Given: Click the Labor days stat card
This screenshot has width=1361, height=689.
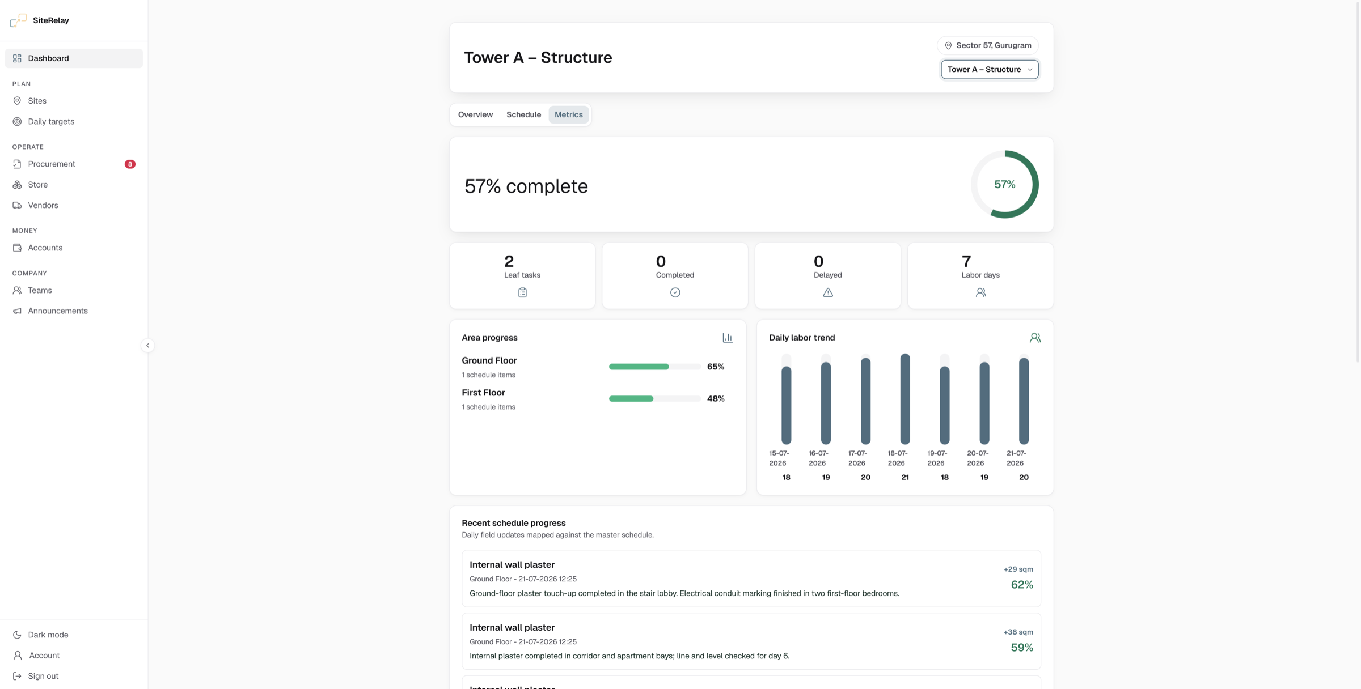Looking at the screenshot, I should click(x=980, y=276).
